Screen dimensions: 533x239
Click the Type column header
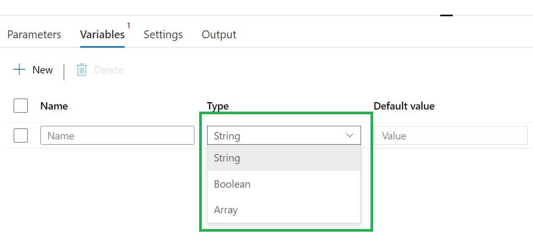[x=218, y=106]
